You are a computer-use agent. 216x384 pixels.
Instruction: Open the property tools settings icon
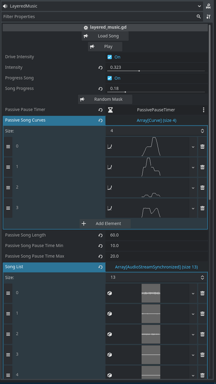[x=208, y=16]
